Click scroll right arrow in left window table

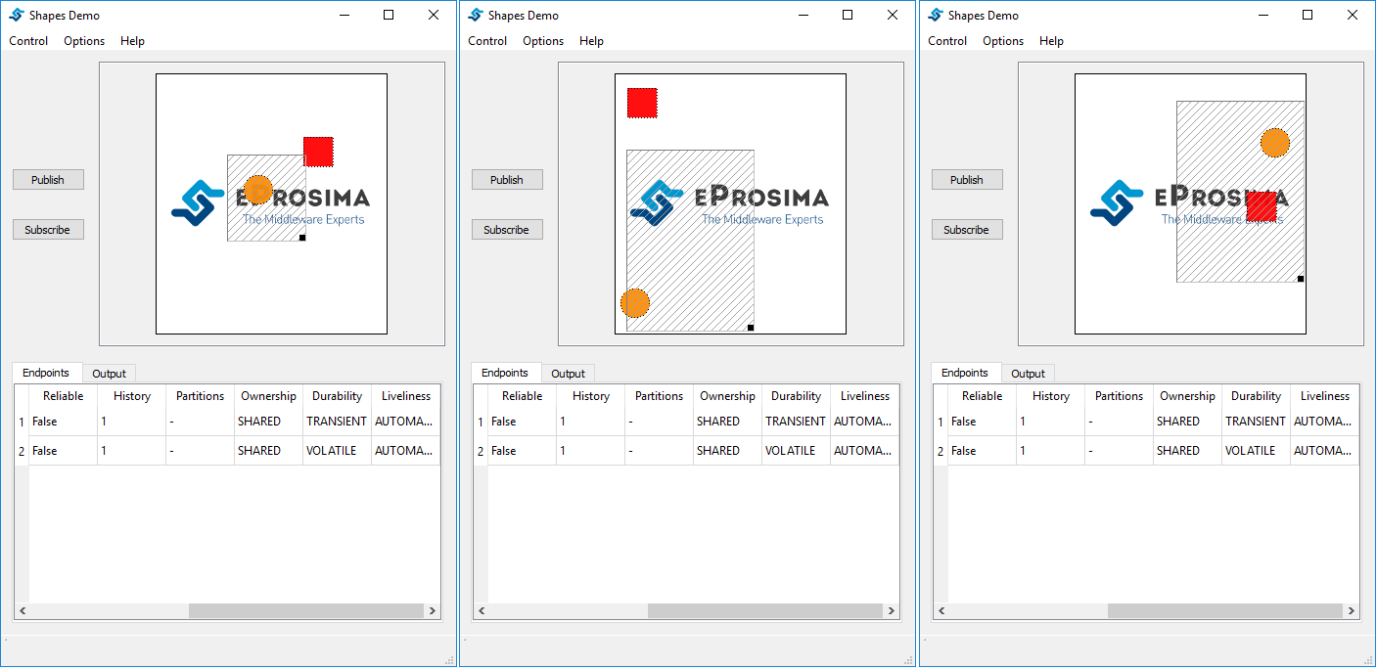433,611
